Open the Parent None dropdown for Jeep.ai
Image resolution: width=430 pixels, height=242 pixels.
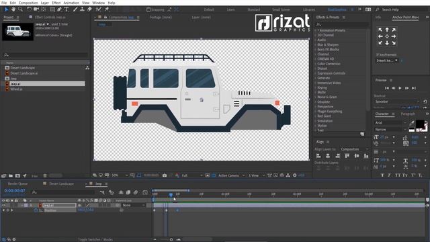tap(133, 205)
